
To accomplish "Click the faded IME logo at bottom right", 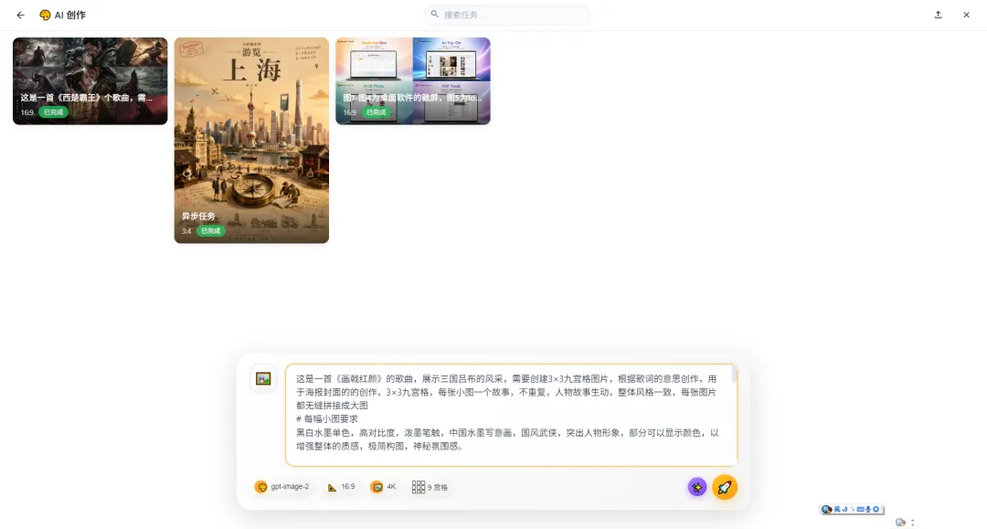I will tap(900, 522).
